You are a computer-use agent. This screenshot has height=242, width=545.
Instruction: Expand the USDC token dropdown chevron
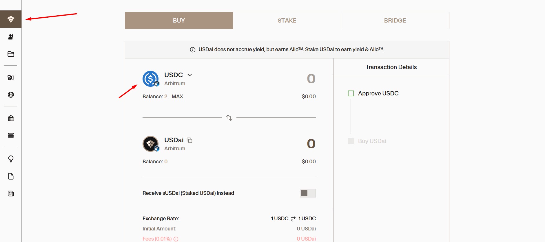pyautogui.click(x=190, y=75)
